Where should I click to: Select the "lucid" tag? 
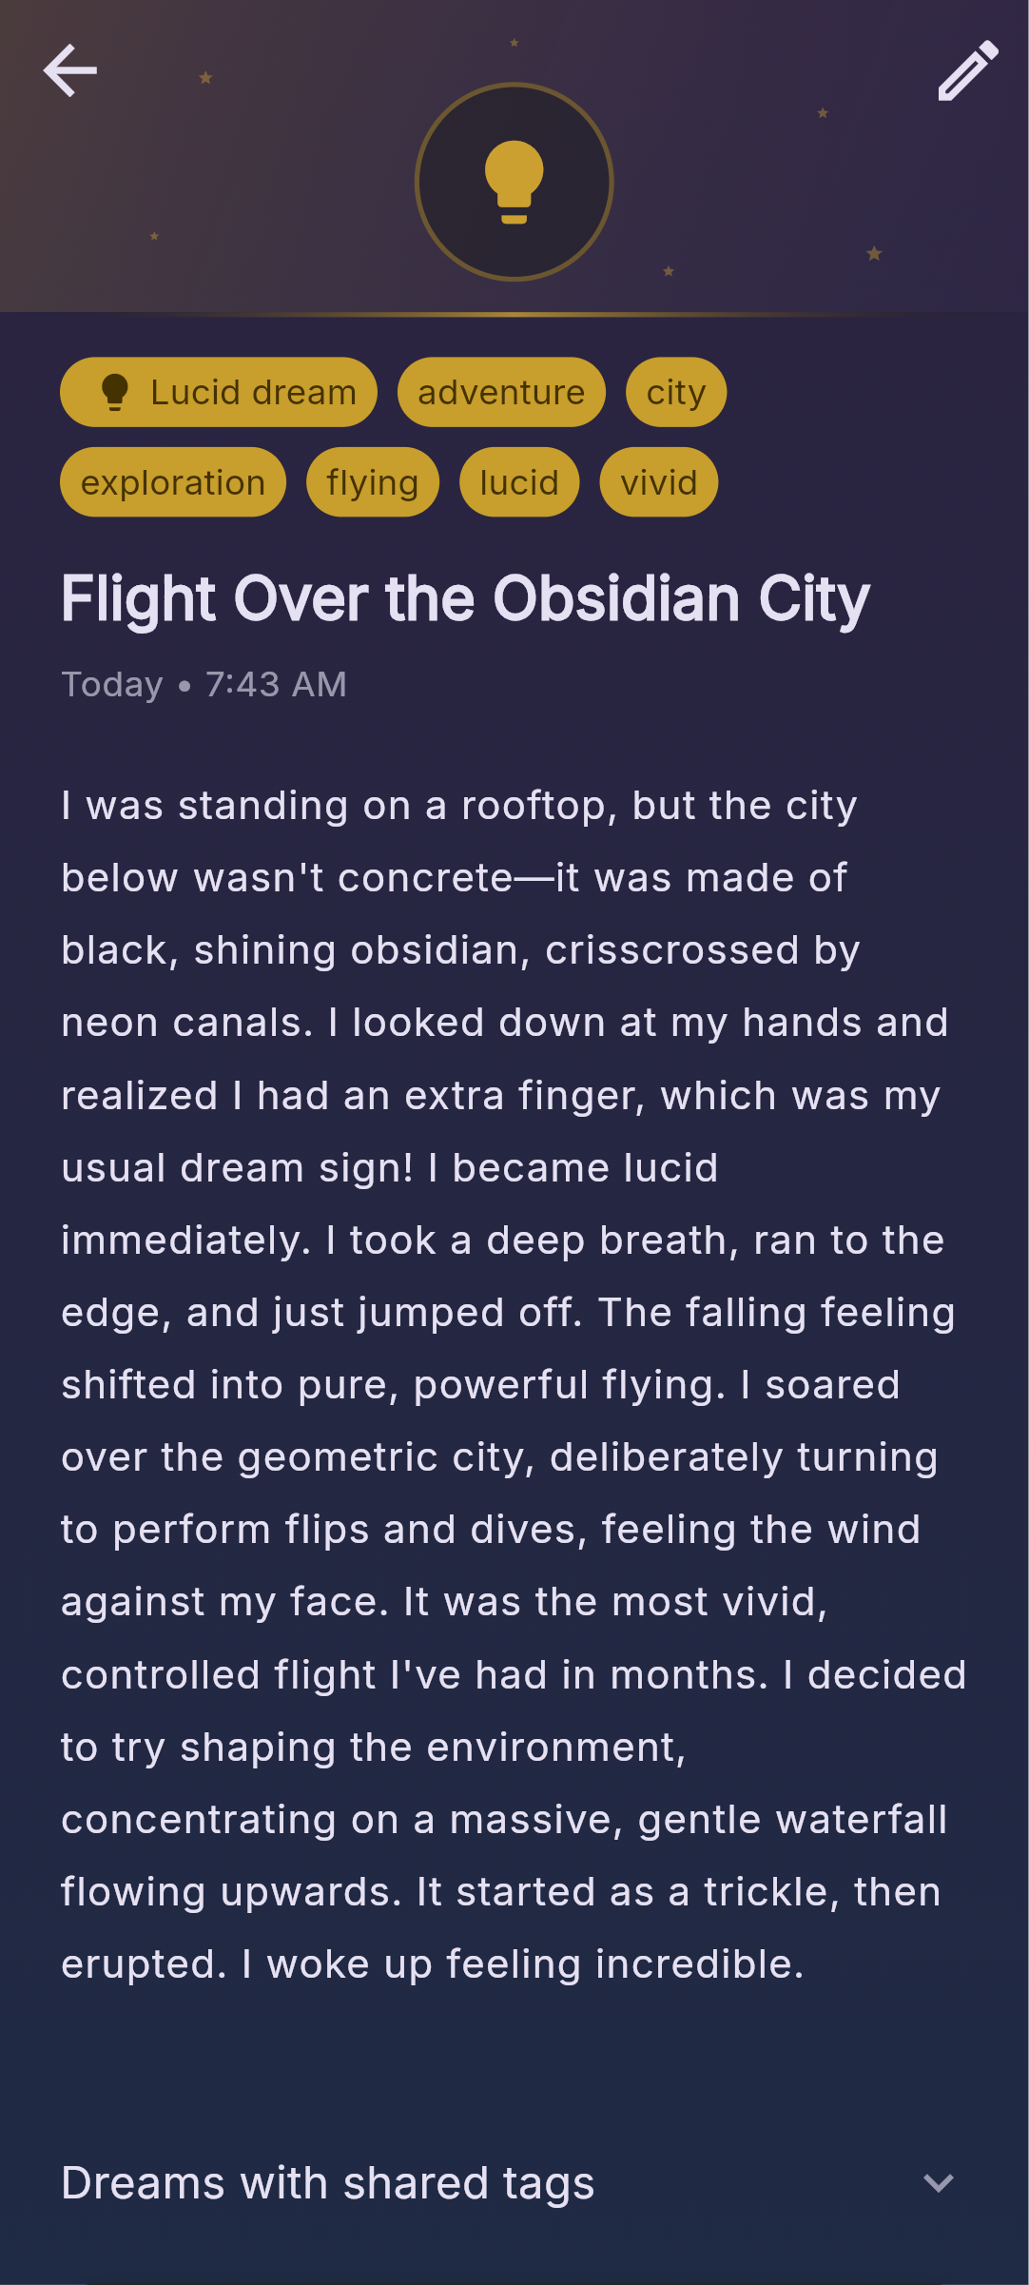(x=519, y=481)
